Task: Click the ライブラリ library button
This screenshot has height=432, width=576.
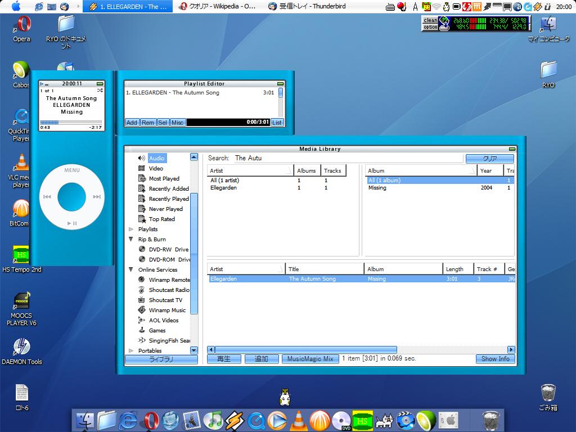Action: click(161, 359)
